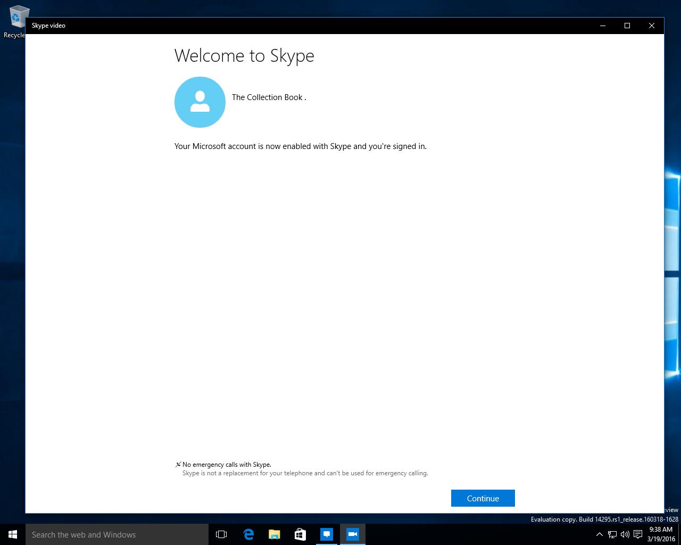Click the profile avatar picture

coord(200,102)
